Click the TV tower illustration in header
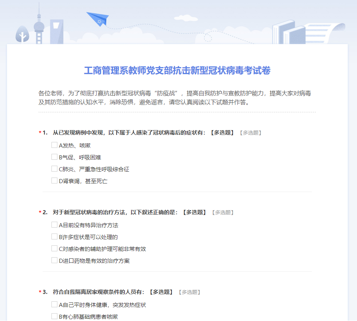 tap(39, 26)
